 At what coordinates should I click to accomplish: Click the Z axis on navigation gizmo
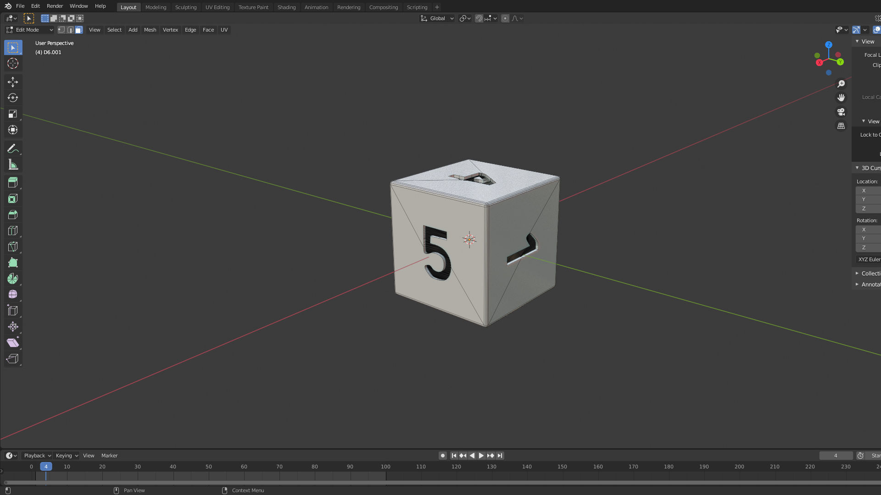[829, 45]
